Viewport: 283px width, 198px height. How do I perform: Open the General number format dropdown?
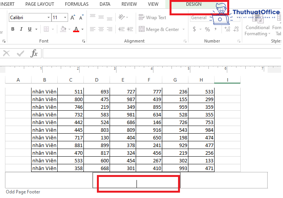point(200,18)
